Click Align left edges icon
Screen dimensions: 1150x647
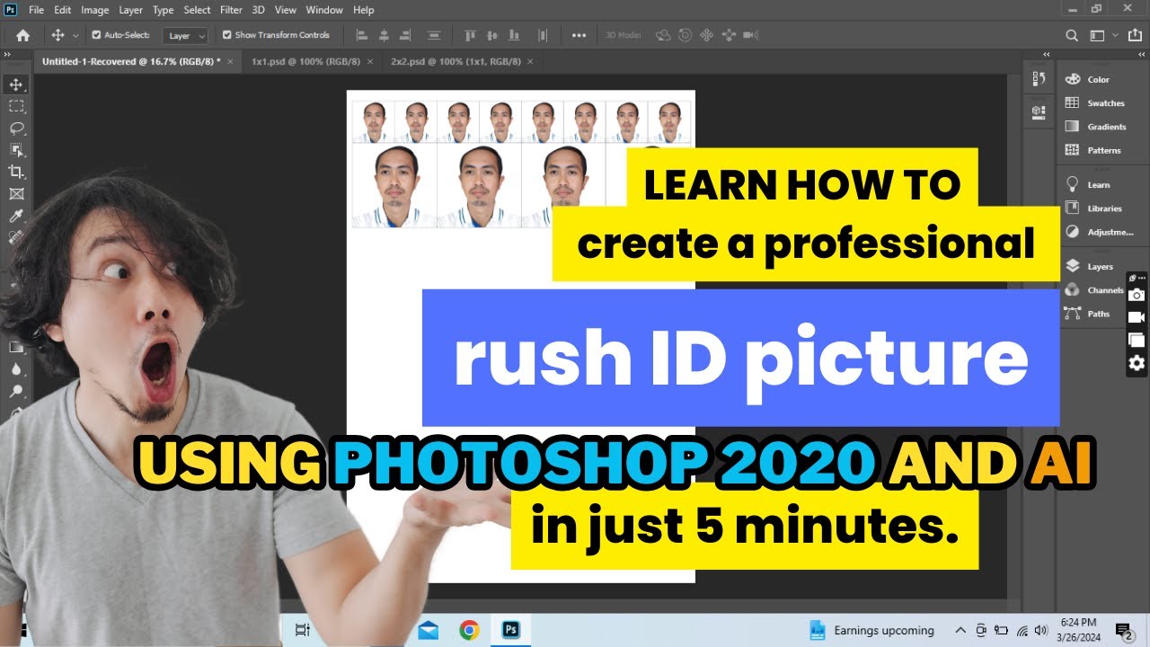(362, 35)
